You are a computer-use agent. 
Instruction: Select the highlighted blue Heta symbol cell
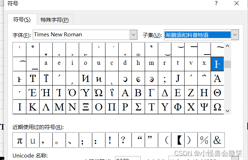click(217, 64)
